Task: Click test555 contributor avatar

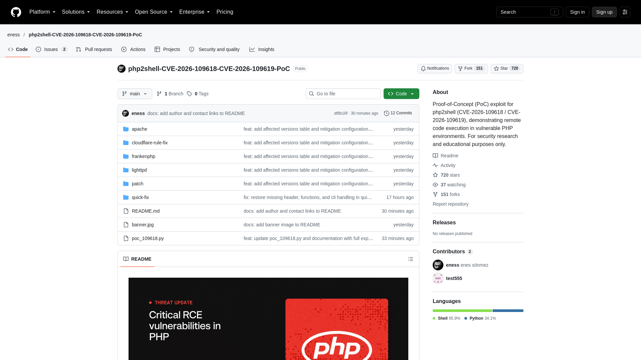Action: (x=438, y=278)
